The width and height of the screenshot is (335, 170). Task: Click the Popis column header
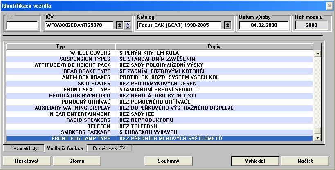(214, 46)
